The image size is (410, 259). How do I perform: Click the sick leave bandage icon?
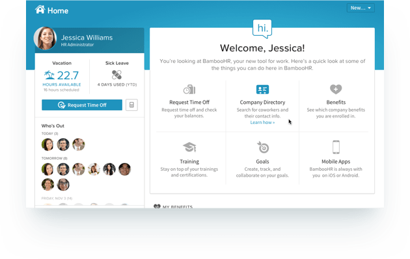[x=116, y=75]
